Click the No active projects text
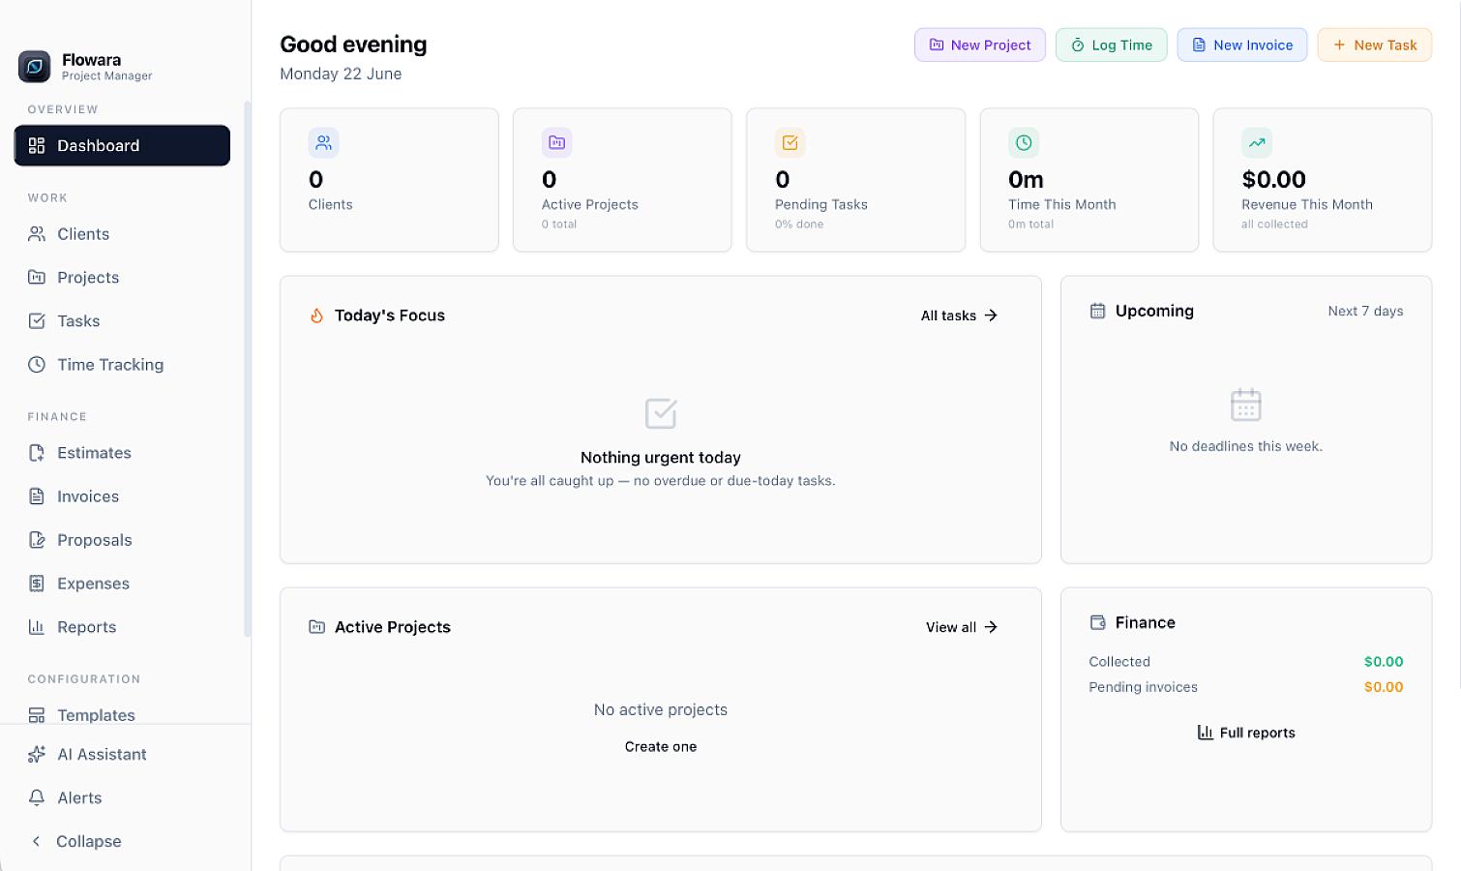1461x871 pixels. click(661, 710)
